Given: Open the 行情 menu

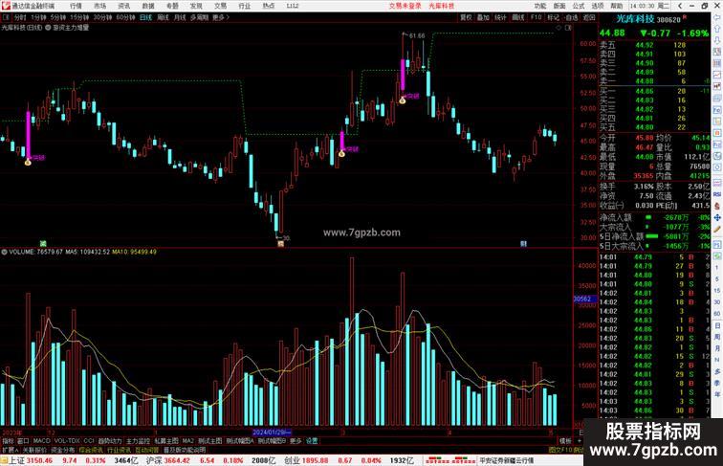Looking at the screenshot, I should pos(76,6).
